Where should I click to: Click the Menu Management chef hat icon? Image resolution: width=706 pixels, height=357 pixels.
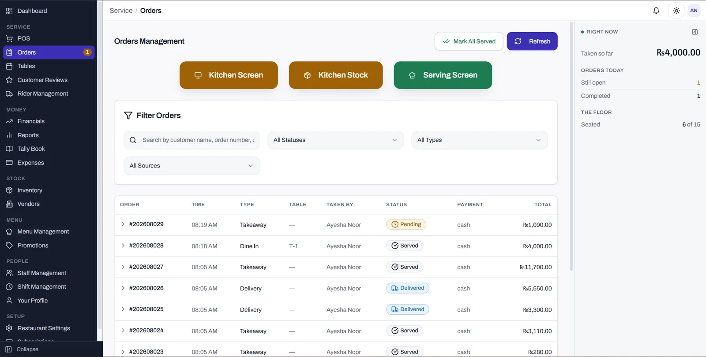pyautogui.click(x=9, y=231)
